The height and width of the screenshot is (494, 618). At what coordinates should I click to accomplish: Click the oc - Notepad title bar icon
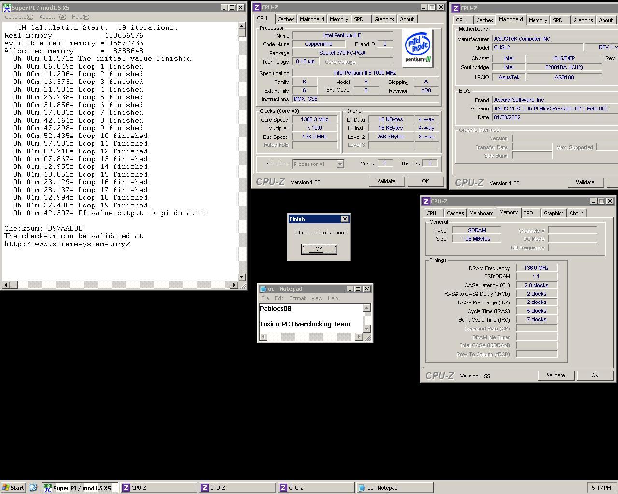pos(263,289)
